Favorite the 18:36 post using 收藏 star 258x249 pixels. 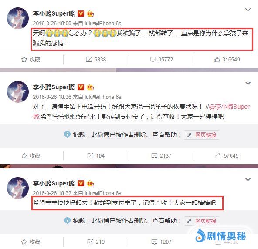point(31,156)
